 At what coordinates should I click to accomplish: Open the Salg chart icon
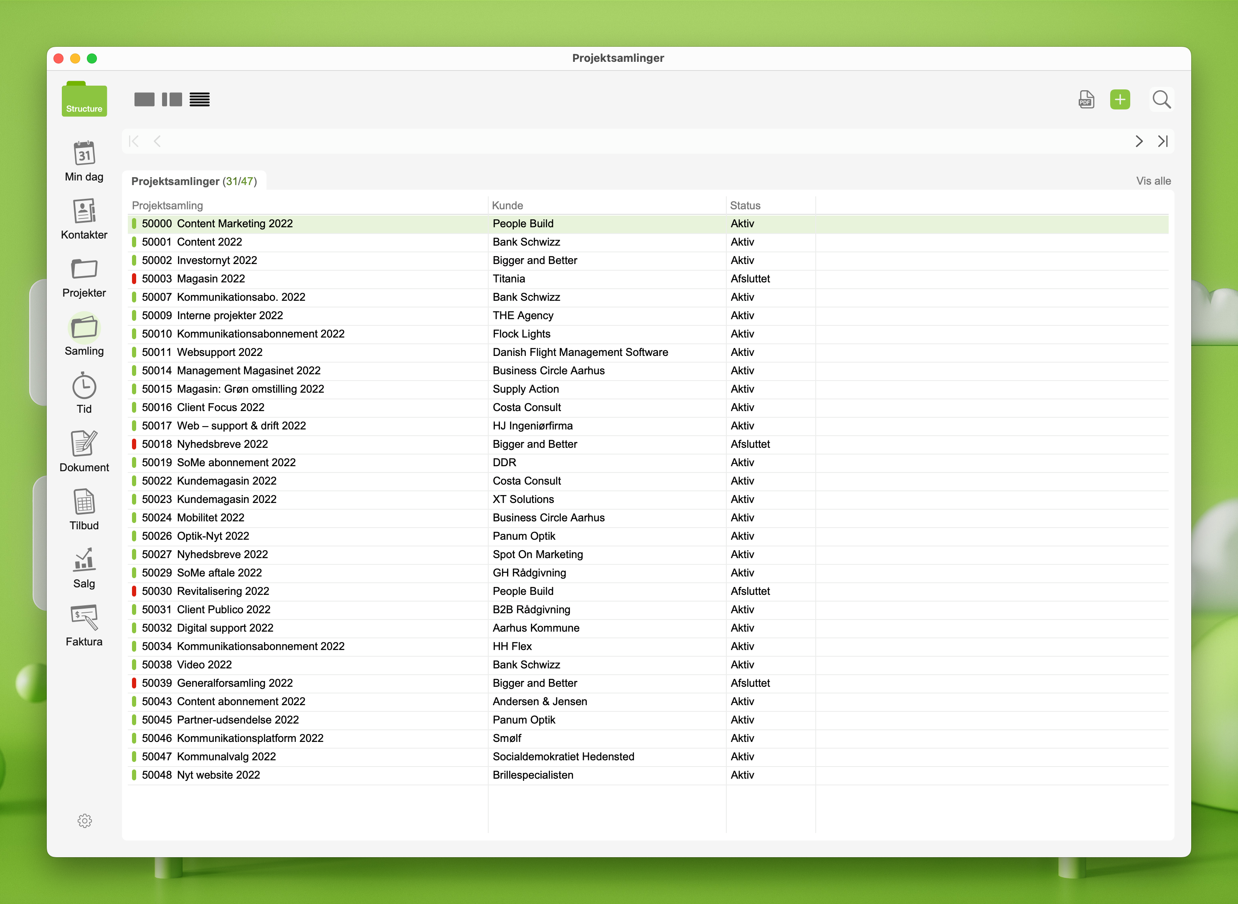tap(84, 560)
